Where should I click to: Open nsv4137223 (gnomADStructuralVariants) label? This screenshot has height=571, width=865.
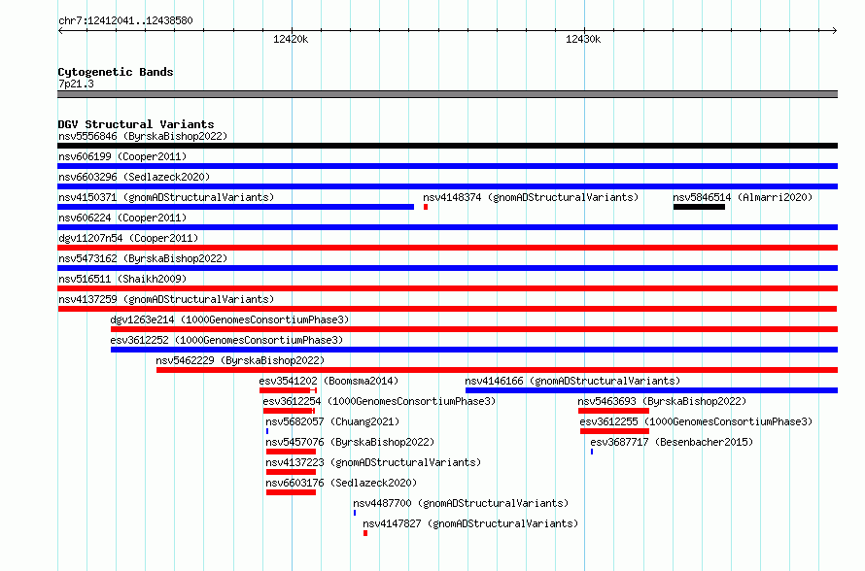[x=373, y=462]
